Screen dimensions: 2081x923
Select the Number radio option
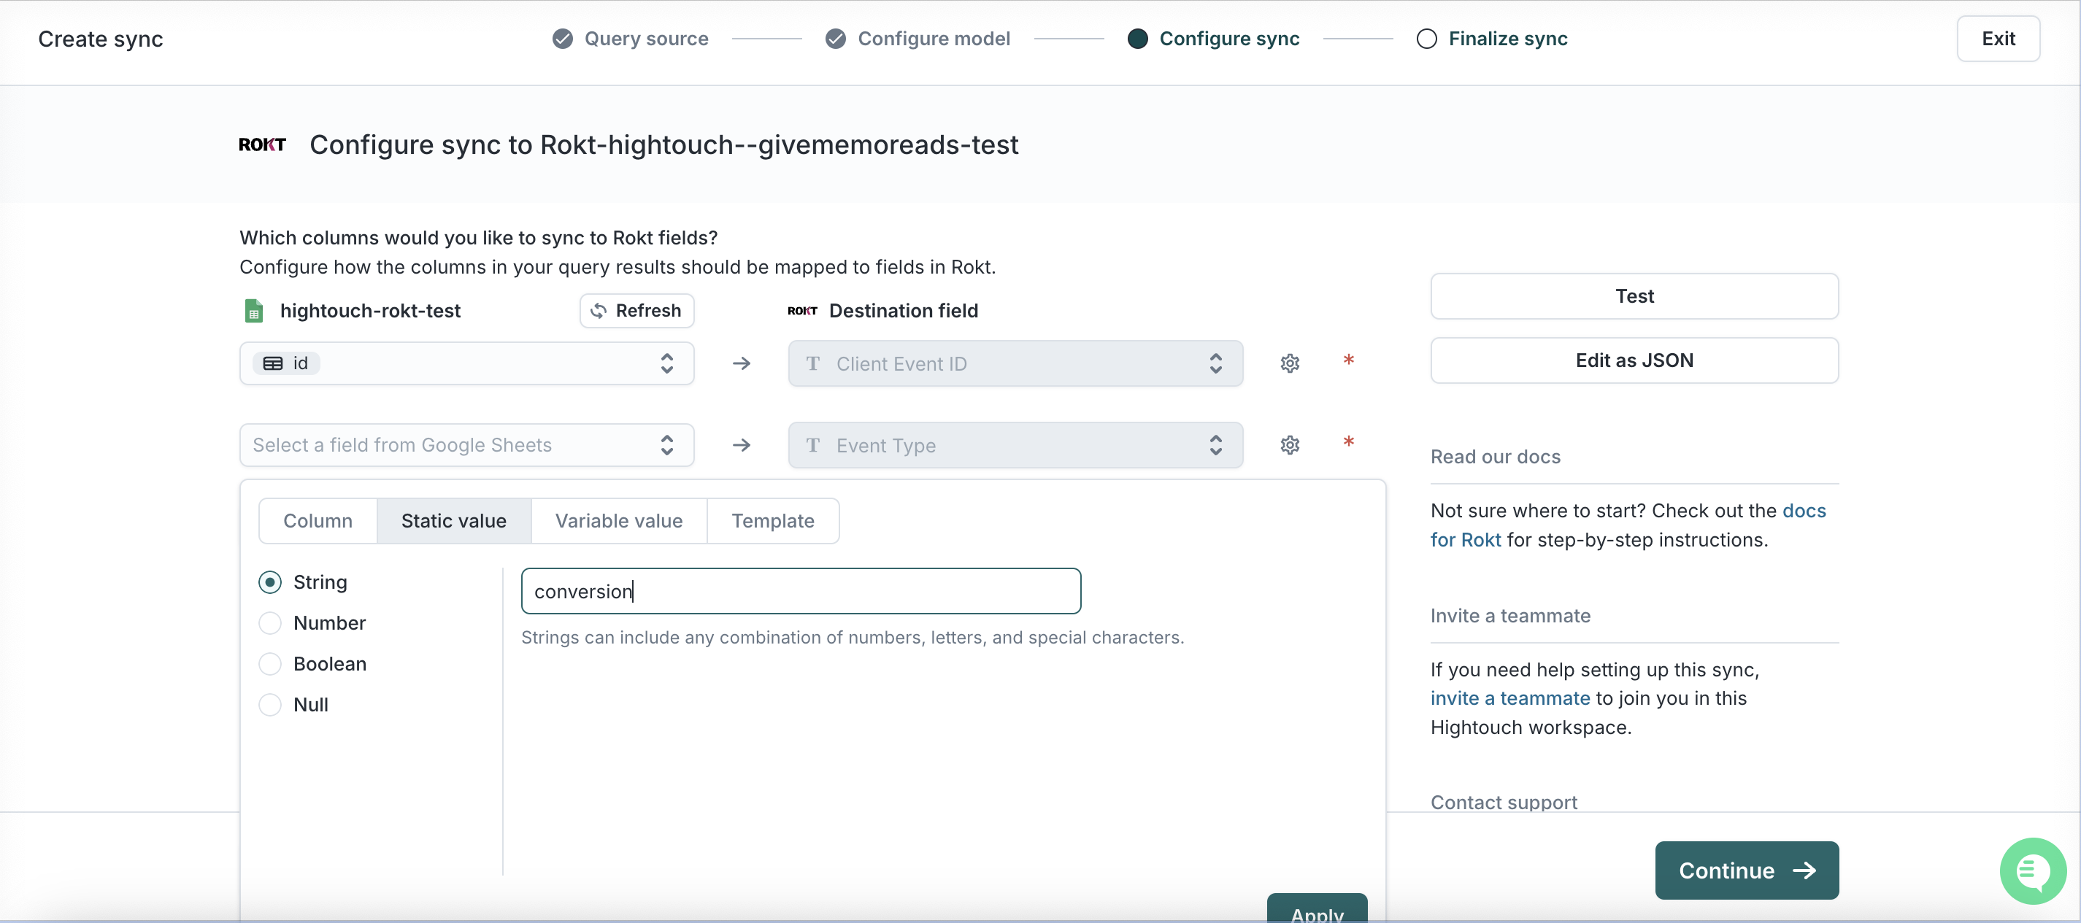tap(270, 622)
